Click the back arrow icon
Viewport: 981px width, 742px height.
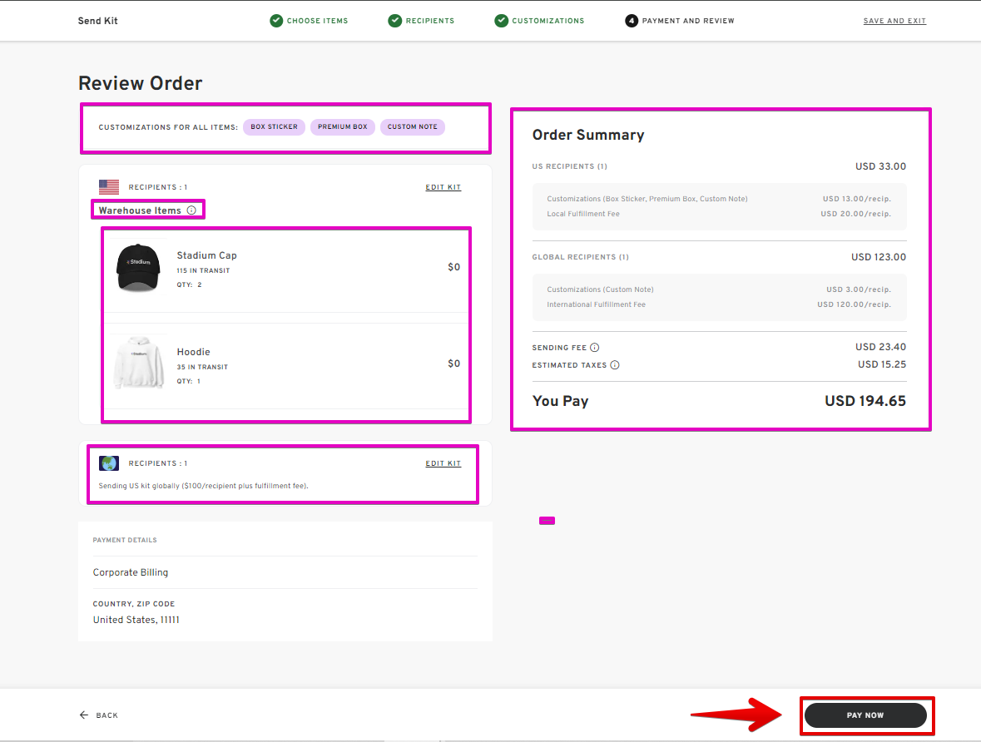(x=84, y=715)
